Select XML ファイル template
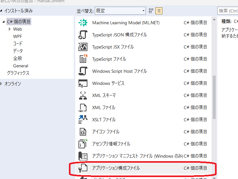 [143, 108]
